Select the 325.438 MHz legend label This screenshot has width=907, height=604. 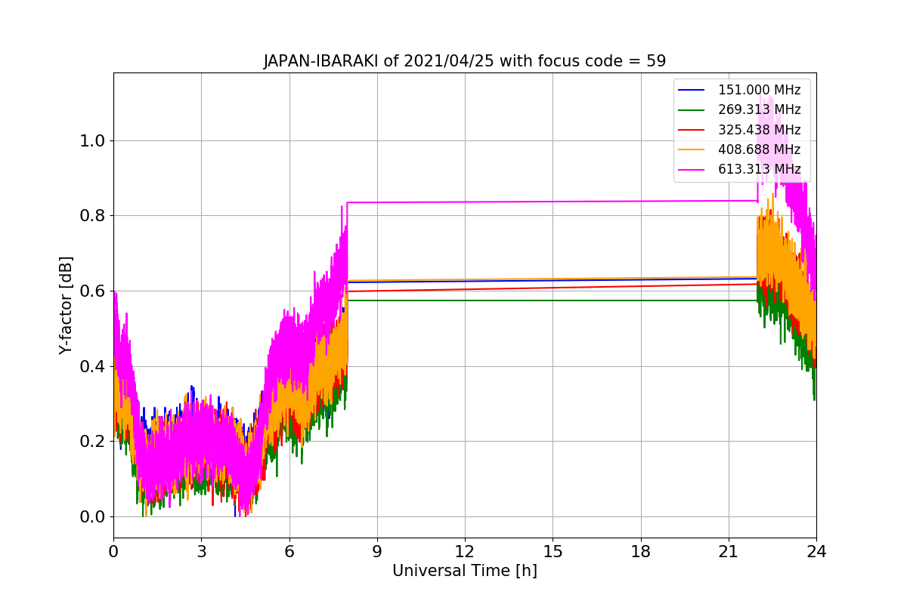(x=759, y=129)
